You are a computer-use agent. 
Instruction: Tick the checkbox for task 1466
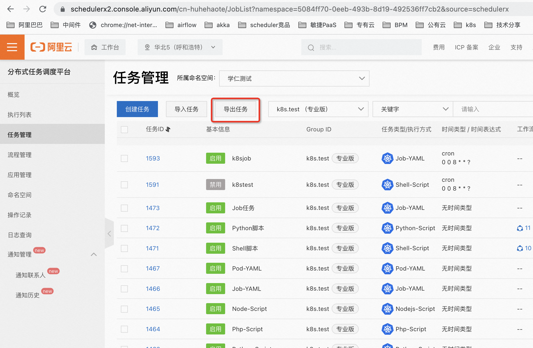[124, 289]
